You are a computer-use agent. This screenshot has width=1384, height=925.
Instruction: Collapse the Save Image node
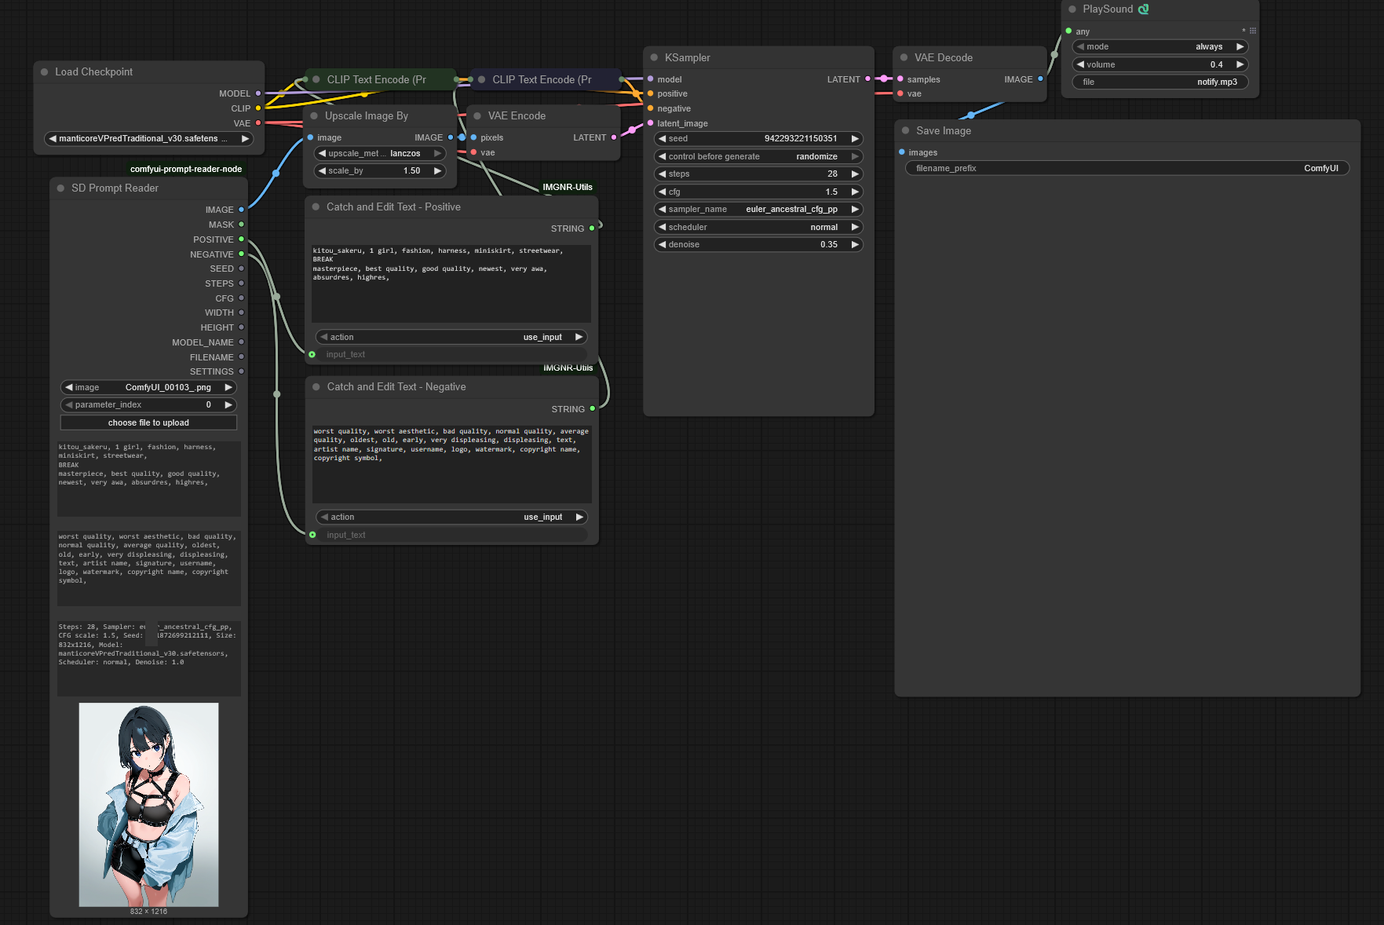[x=905, y=130]
